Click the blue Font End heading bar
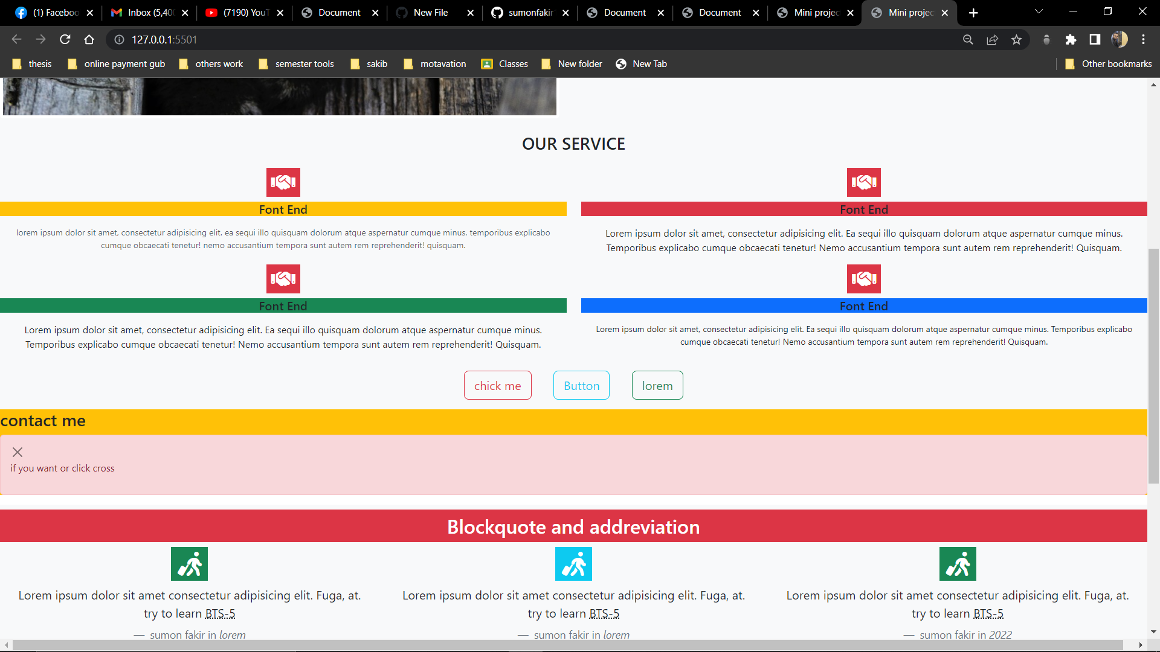Screen dimensions: 1160x652 pyautogui.click(x=864, y=305)
